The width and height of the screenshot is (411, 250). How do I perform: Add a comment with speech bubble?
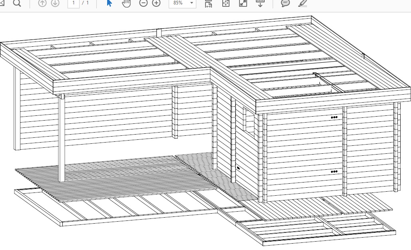[285, 3]
